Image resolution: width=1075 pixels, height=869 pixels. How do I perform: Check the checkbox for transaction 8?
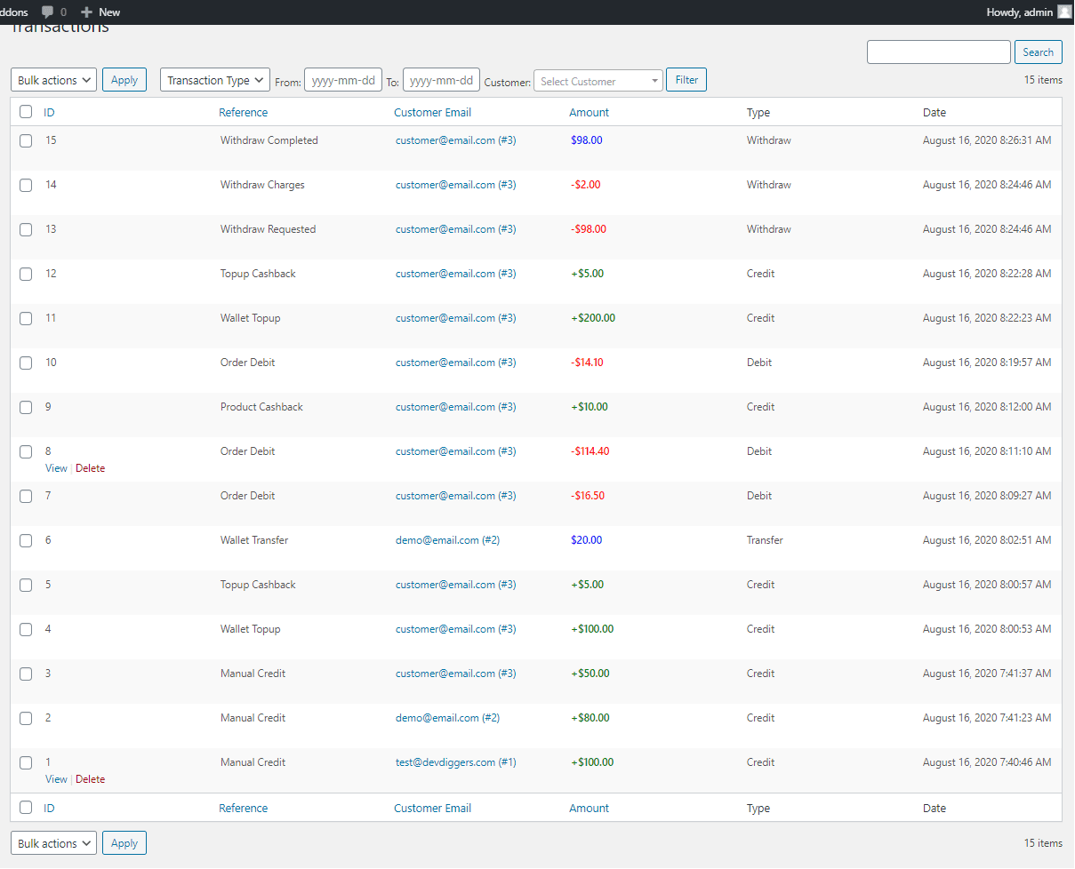click(25, 451)
